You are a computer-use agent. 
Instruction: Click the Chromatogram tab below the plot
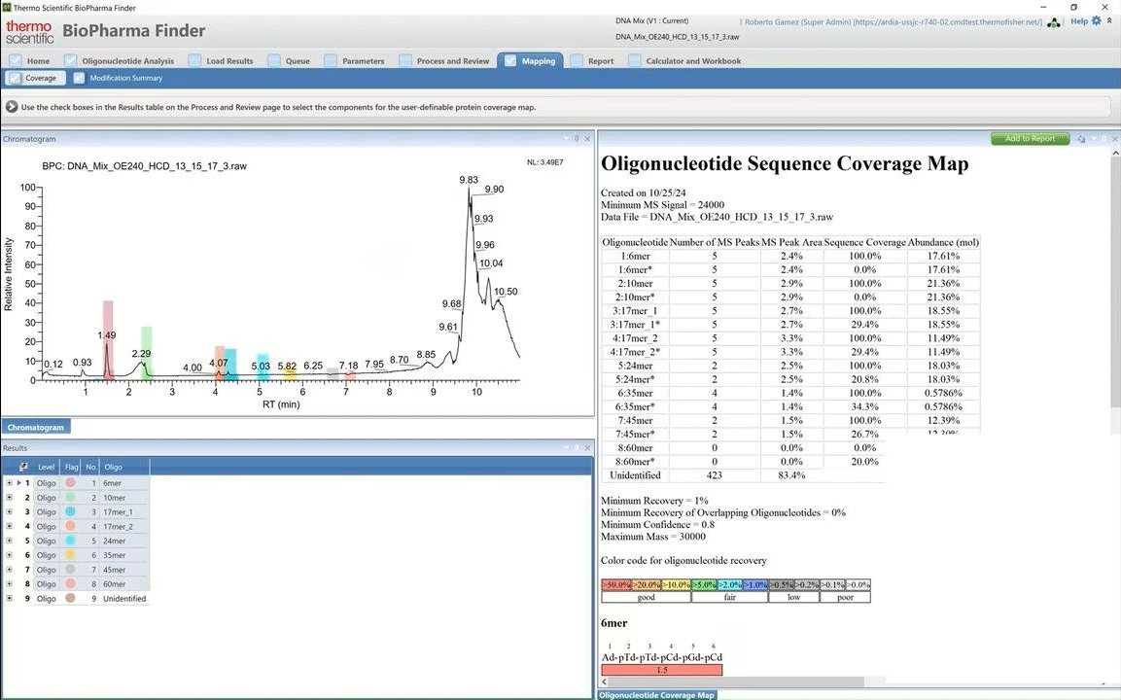[x=36, y=427]
